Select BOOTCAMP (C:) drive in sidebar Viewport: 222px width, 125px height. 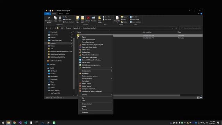coord(55,90)
